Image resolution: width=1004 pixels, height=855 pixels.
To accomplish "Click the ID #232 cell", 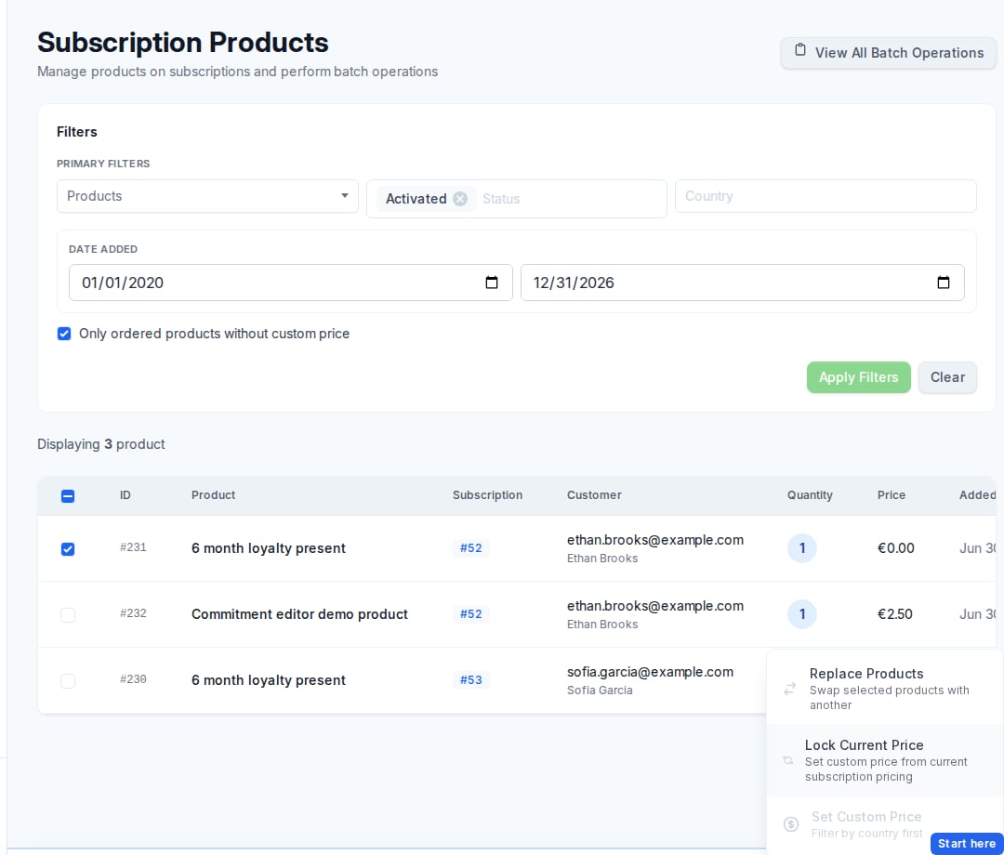I will (133, 613).
